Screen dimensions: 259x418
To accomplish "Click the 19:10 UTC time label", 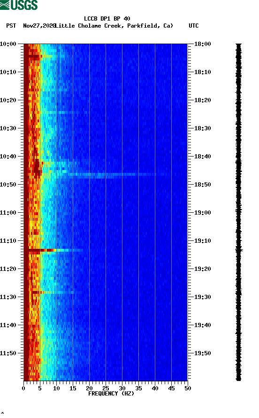I will point(202,241).
